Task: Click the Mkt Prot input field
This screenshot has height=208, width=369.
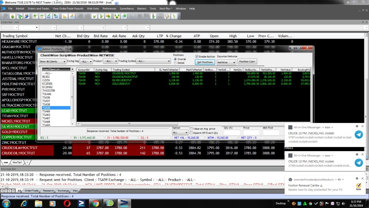Action: coord(271,133)
